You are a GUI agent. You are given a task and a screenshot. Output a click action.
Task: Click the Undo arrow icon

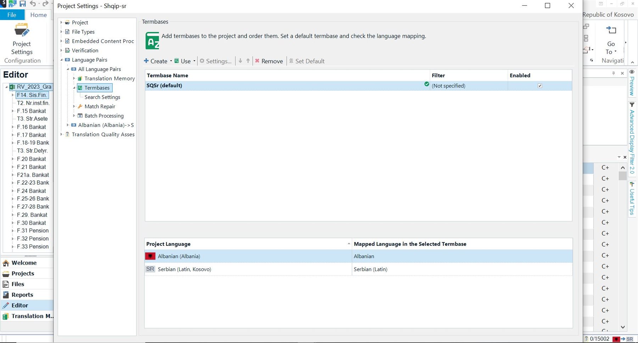click(33, 4)
